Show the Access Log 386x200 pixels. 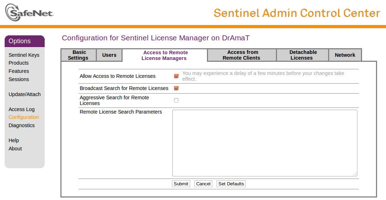[x=21, y=109]
